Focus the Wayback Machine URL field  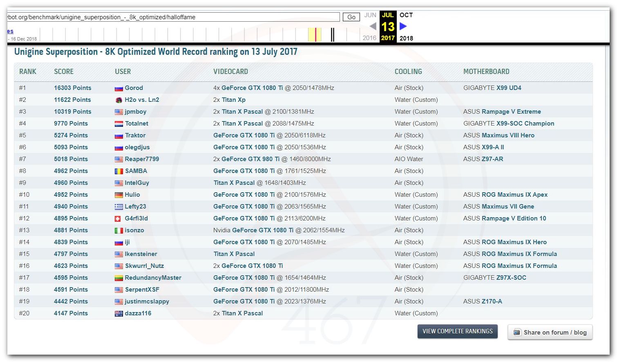[x=173, y=17]
